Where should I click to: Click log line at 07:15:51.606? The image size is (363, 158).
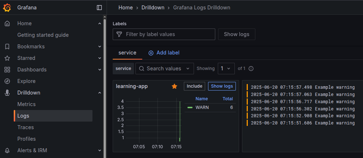coord(303,123)
